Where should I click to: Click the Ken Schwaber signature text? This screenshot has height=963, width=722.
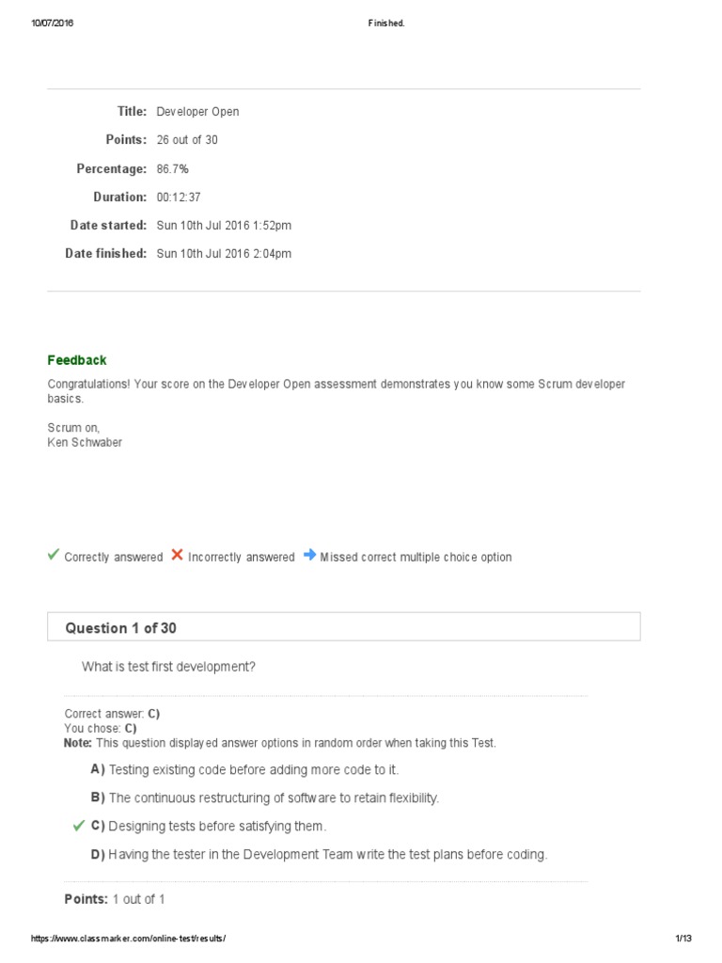[85, 442]
